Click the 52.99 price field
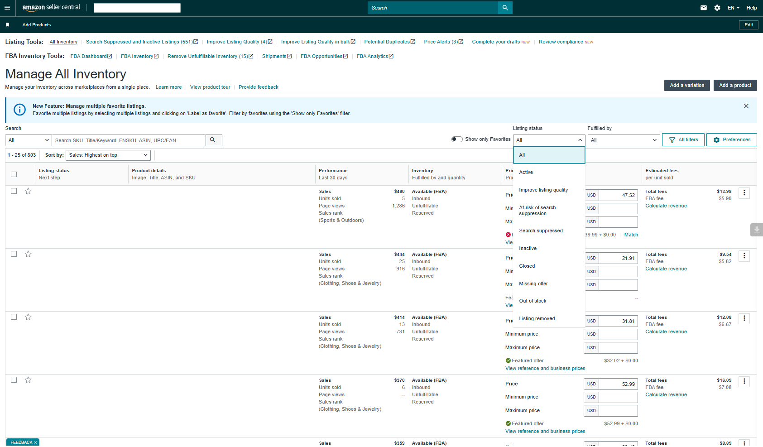Viewport: 763px width, 447px height. point(618,384)
